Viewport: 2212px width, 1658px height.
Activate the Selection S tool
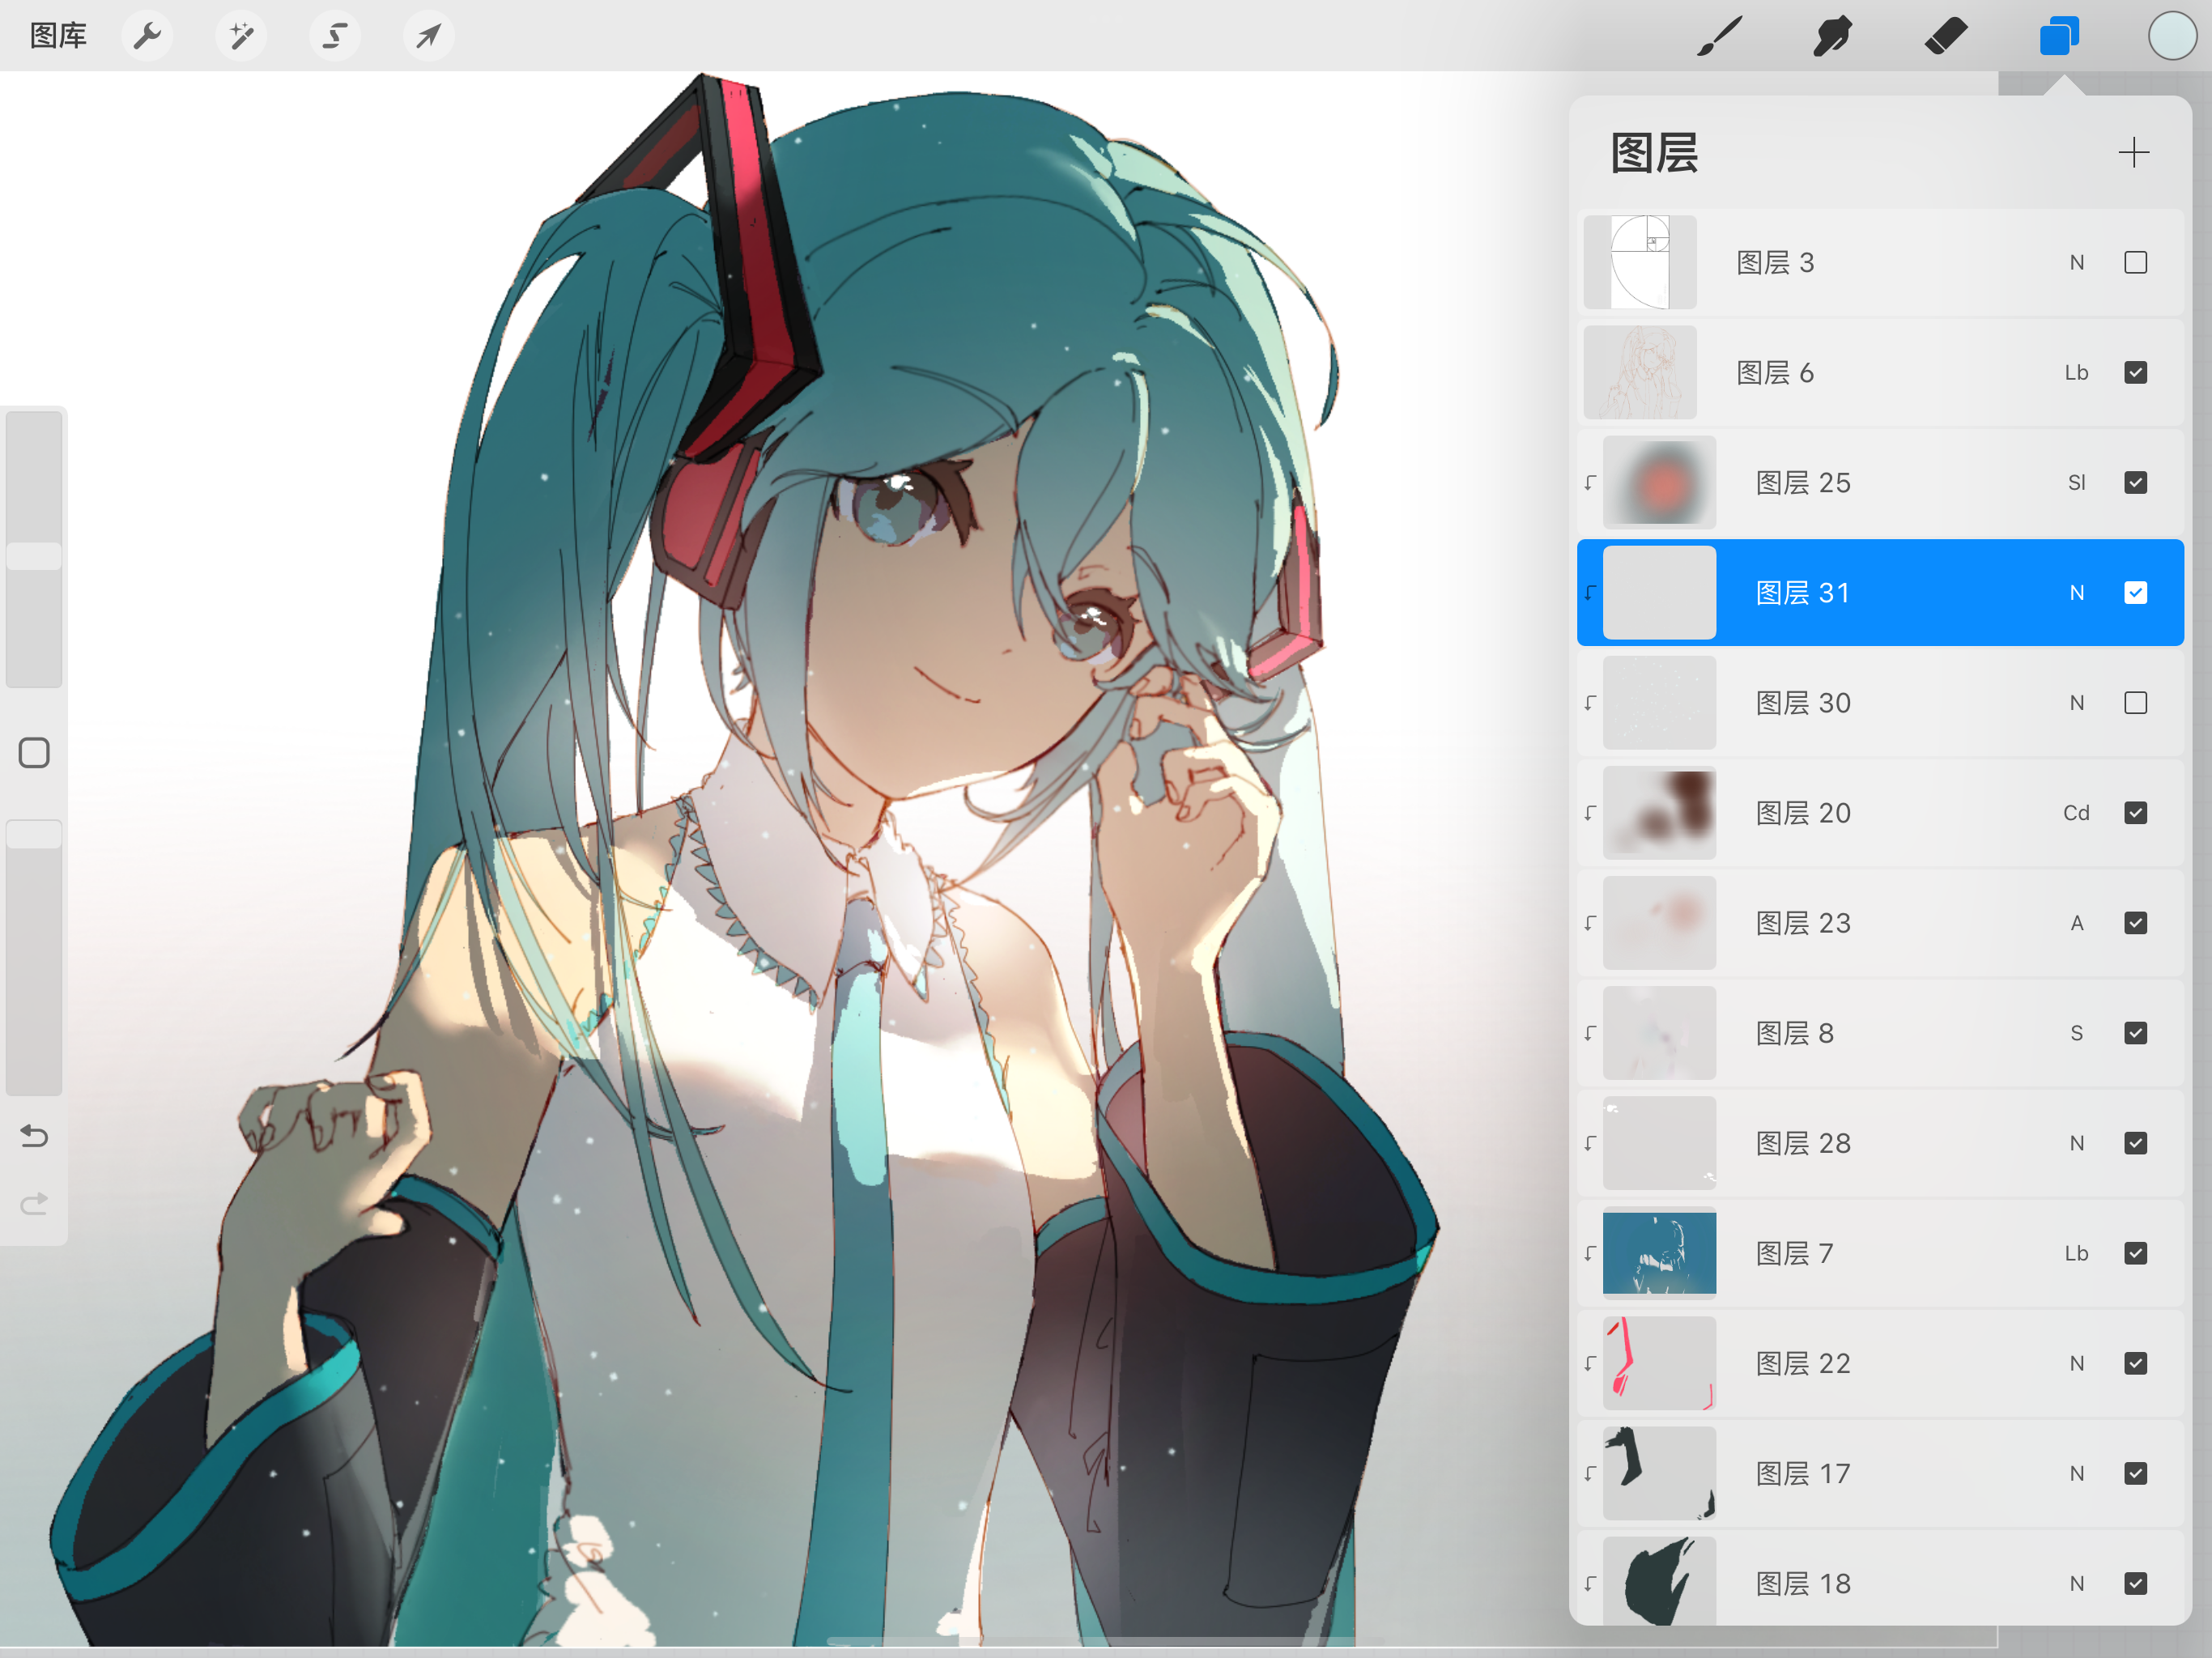tap(335, 37)
